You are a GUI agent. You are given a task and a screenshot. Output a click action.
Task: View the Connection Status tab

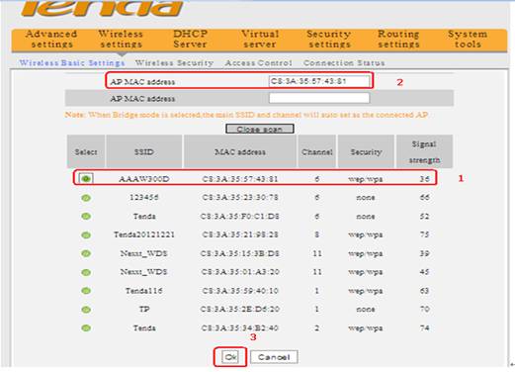coord(344,62)
